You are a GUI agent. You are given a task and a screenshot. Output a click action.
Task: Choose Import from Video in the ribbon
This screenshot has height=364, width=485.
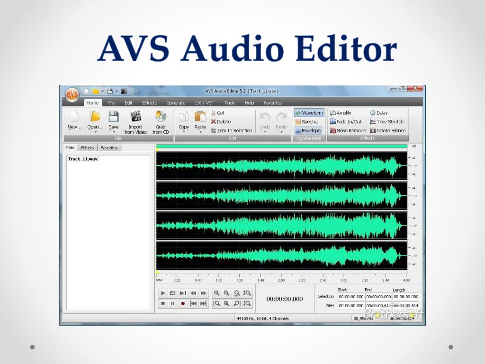click(135, 122)
